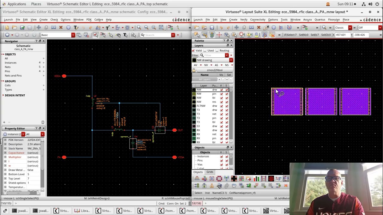Click the Filter button in Layers panel
383x215 pixels.
point(195,55)
